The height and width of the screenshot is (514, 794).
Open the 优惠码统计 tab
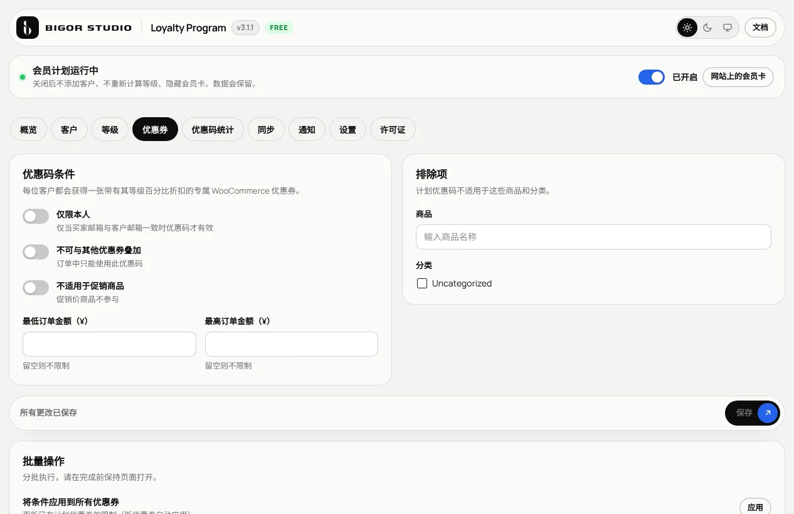(x=213, y=130)
